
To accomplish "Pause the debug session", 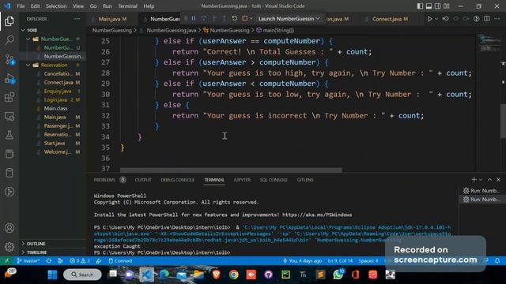I will [194, 19].
